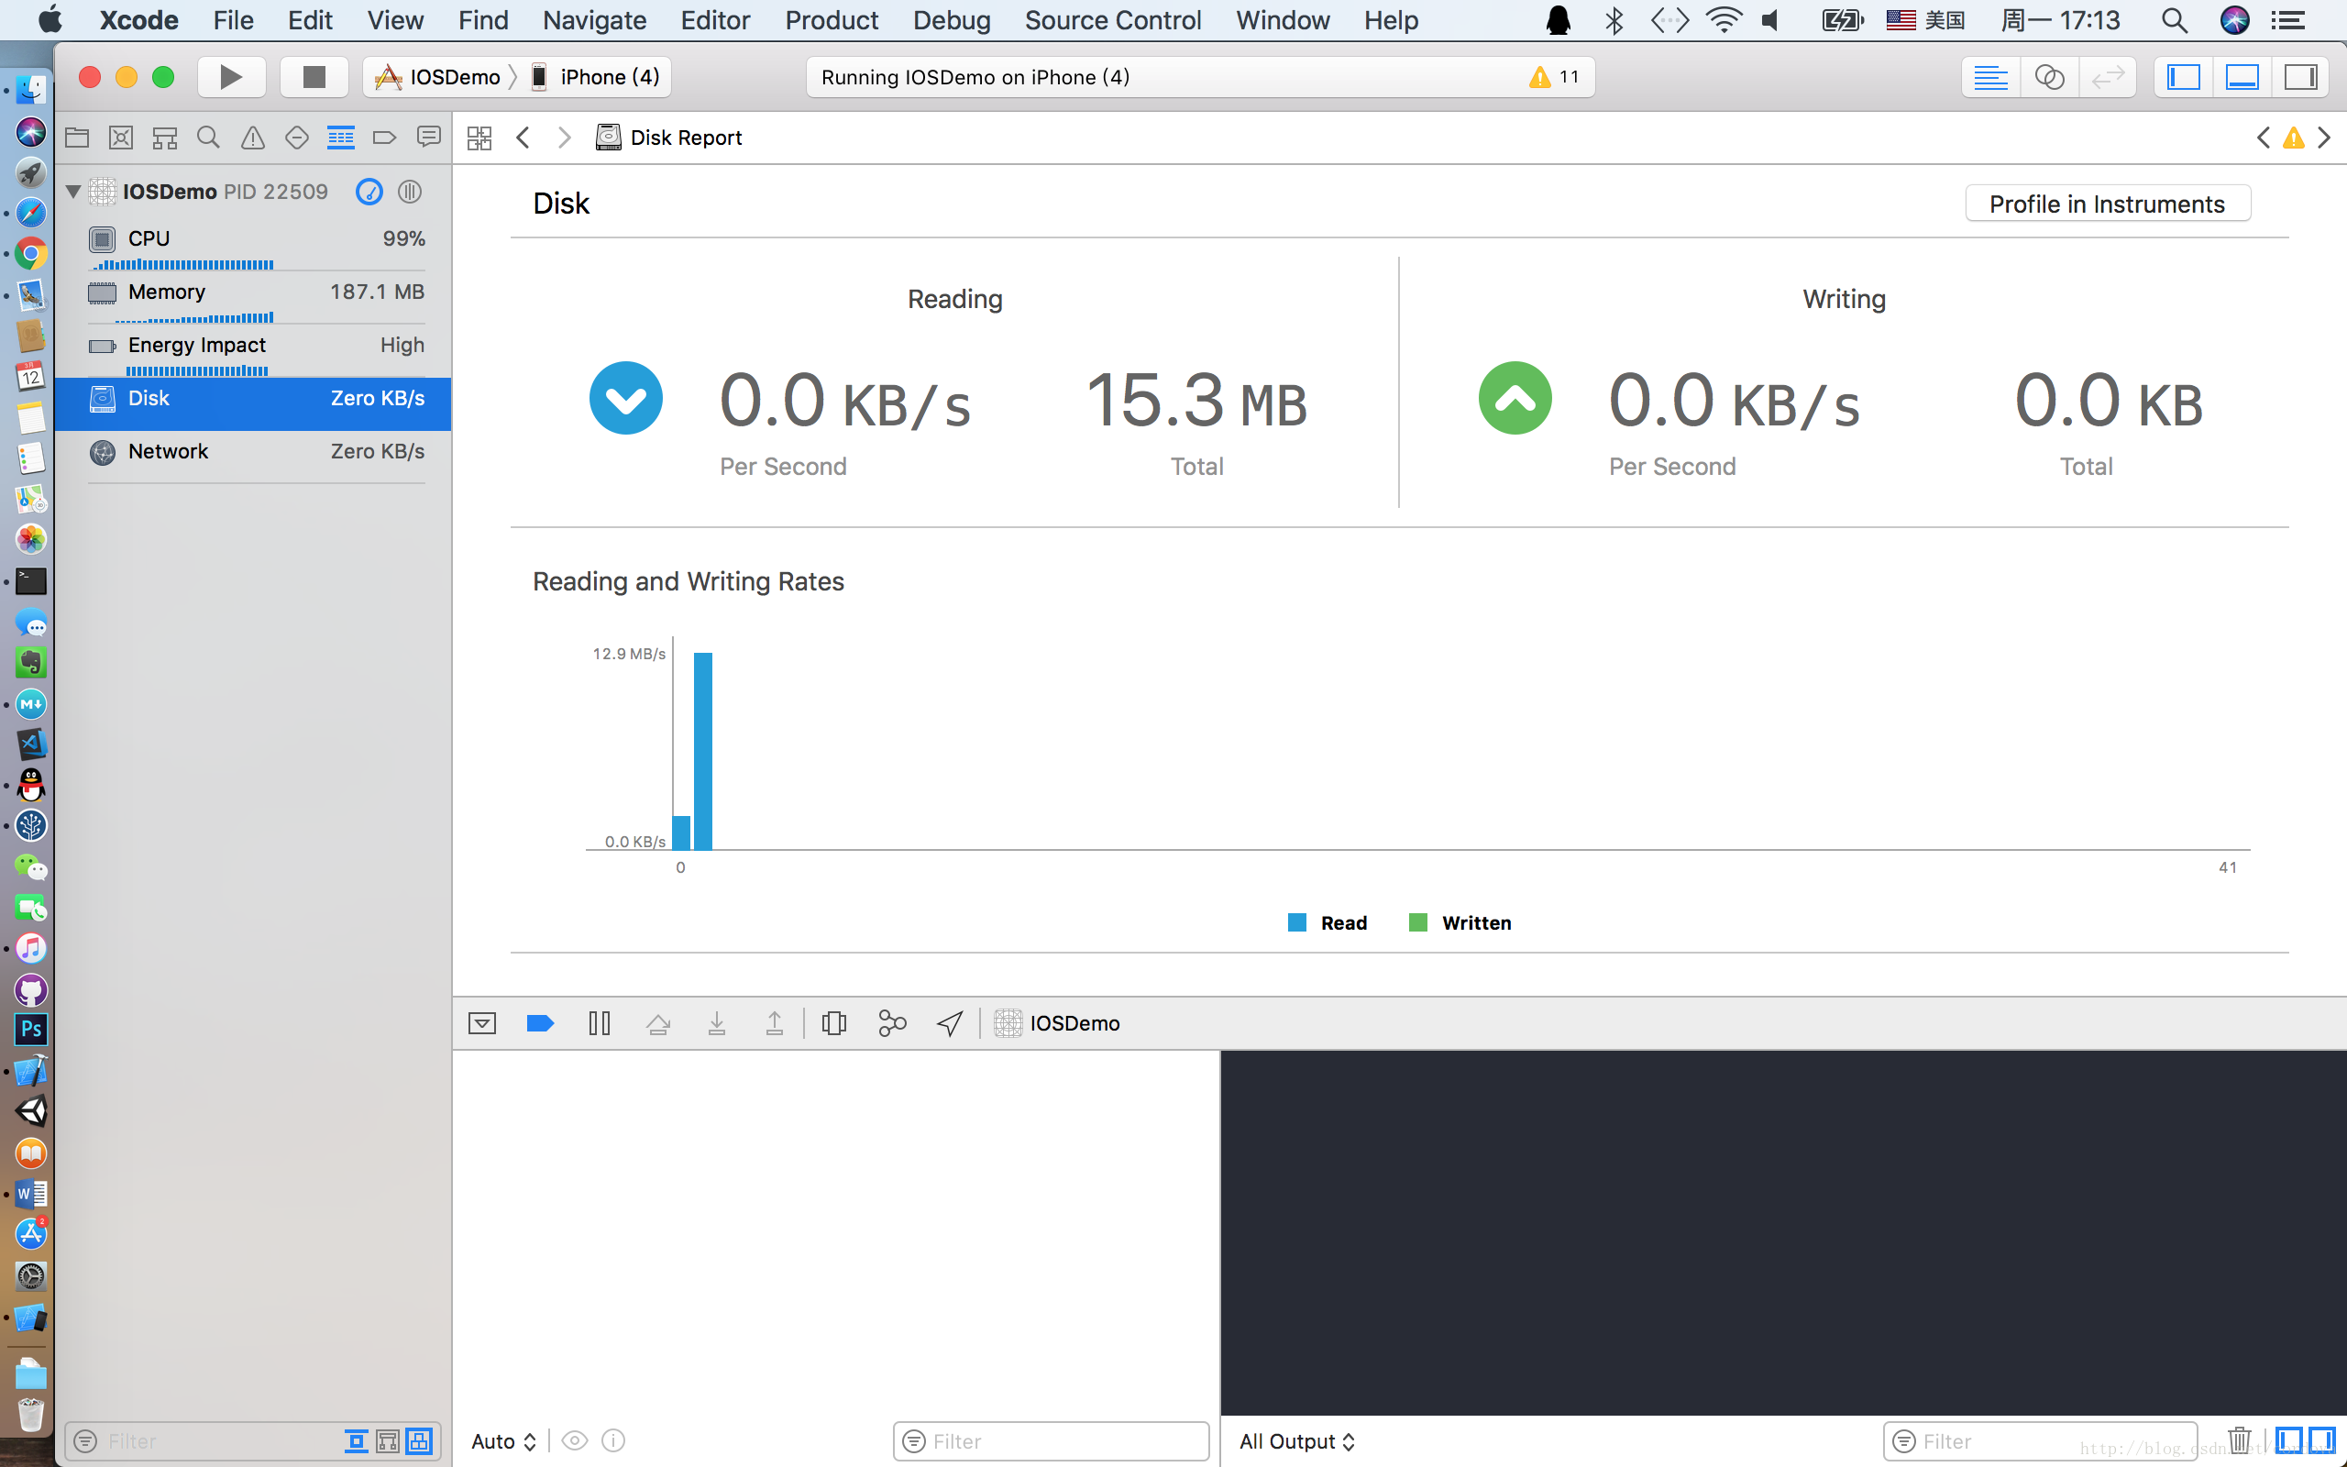Clear the console with trash icon

pyautogui.click(x=2240, y=1440)
